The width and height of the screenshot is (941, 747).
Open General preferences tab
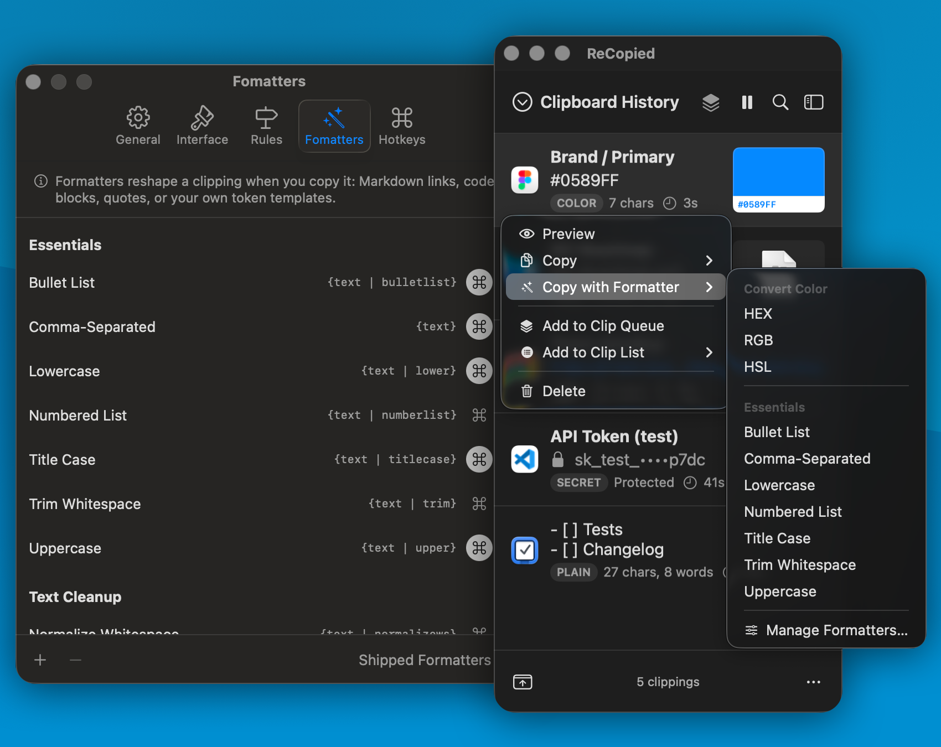[x=138, y=126]
